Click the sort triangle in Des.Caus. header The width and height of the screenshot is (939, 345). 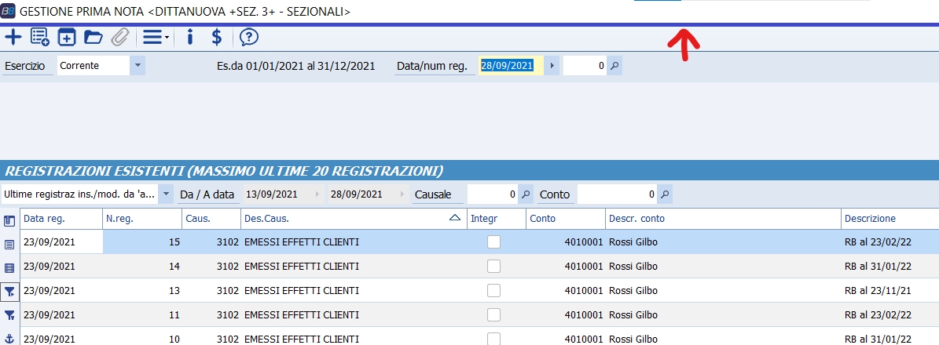(x=454, y=218)
